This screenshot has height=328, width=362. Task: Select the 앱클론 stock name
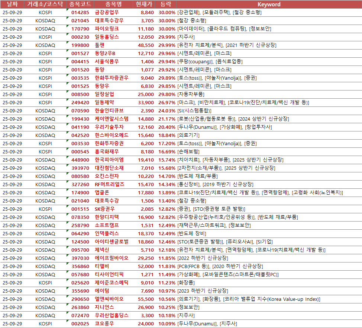[102, 193]
